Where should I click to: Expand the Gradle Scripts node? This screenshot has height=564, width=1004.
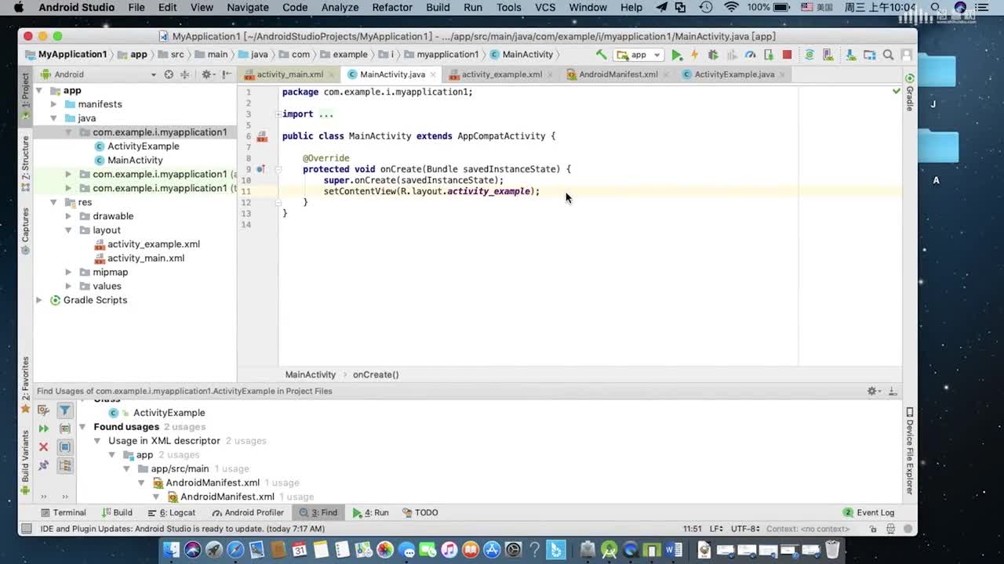point(39,300)
